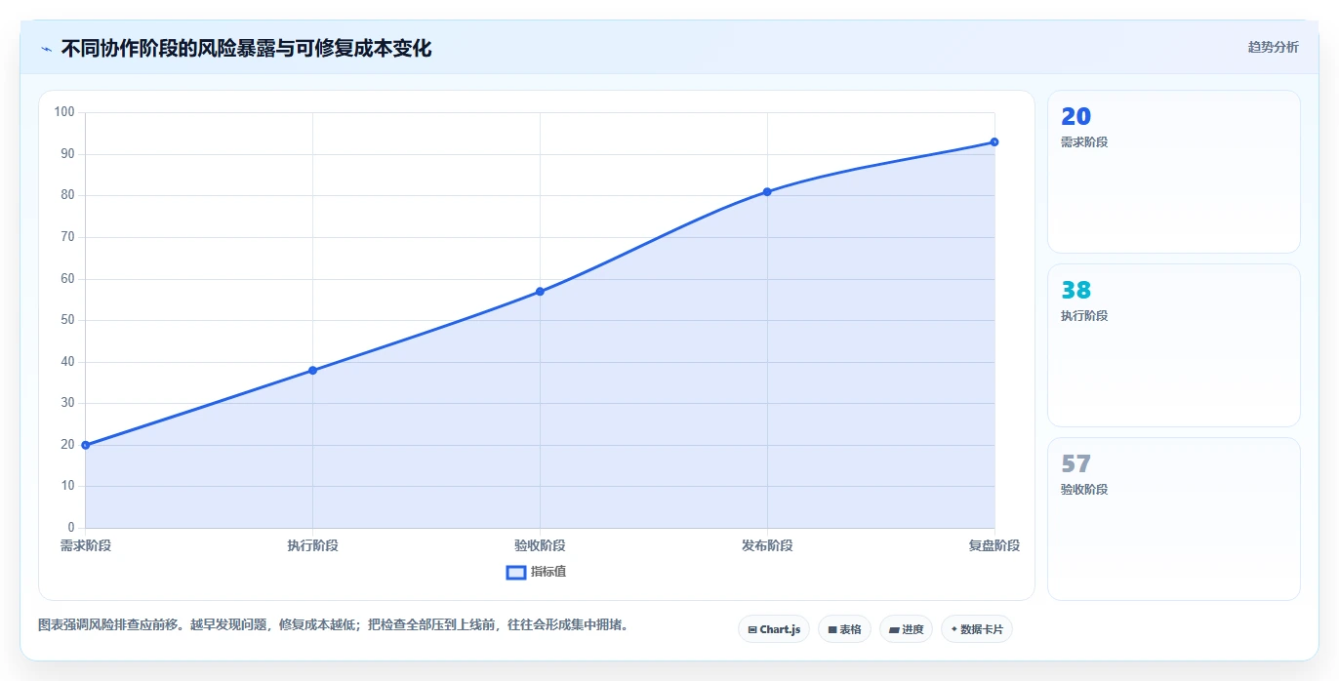
Task: Click the chart title 不同协作阶段的风险暴露与可修复成本变化
Action: coord(246,48)
